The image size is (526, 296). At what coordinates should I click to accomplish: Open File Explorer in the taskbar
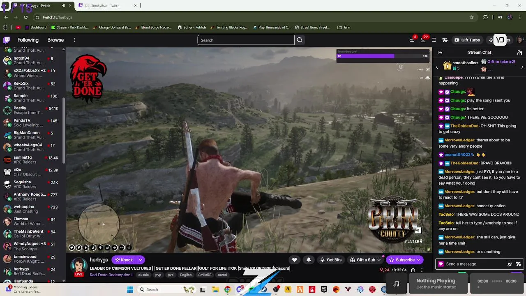click(x=215, y=289)
